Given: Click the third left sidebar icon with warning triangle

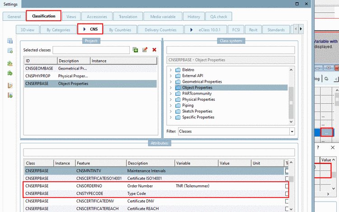Looking at the screenshot, I should pos(10,64).
